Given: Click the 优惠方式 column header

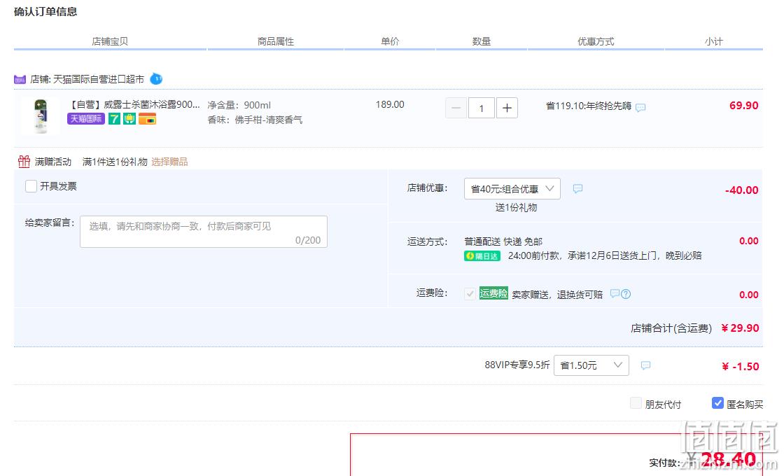Looking at the screenshot, I should coord(596,41).
